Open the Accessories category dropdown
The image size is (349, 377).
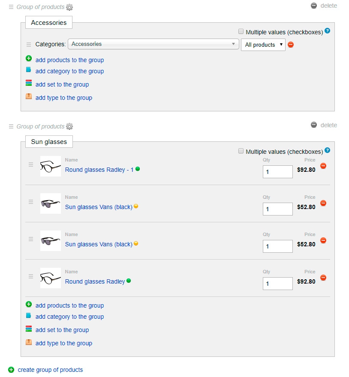tap(153, 44)
